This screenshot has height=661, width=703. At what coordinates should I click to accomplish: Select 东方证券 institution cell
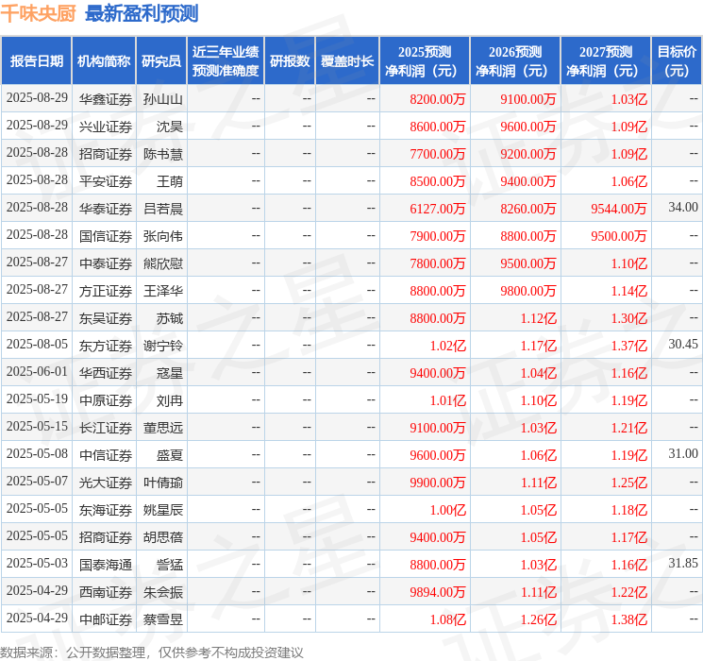point(106,346)
